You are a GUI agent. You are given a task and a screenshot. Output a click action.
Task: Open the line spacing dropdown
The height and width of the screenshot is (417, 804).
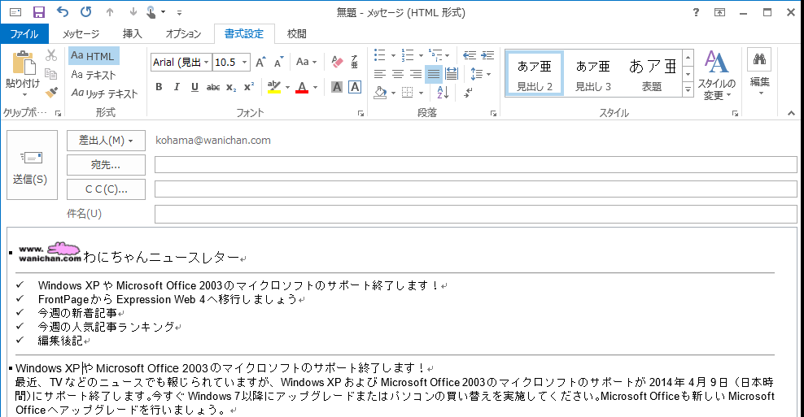click(481, 74)
